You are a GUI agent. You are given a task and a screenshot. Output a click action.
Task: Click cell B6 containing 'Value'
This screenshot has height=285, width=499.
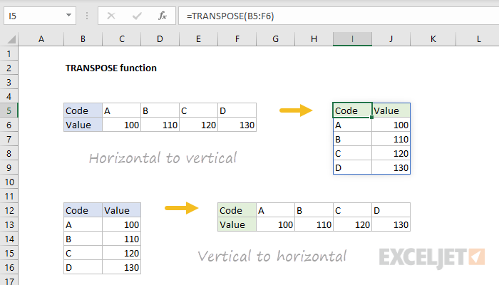[83, 125]
